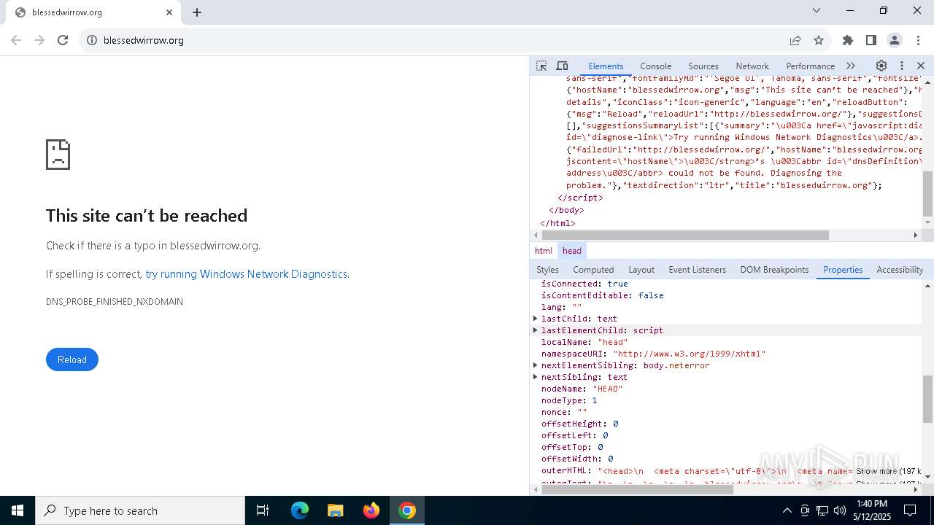The width and height of the screenshot is (934, 525).
Task: Show hidden system tray icons
Action: click(787, 510)
